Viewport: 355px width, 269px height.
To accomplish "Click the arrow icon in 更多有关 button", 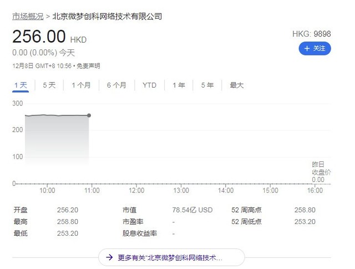I will [x=109, y=257].
